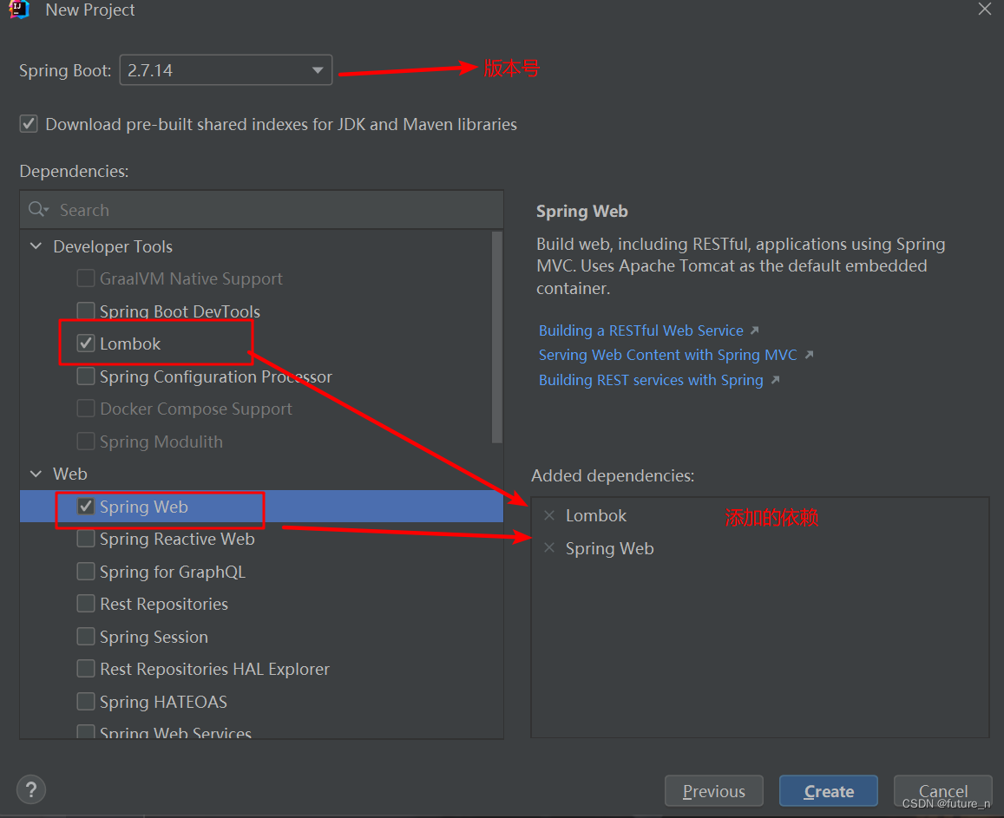
Task: Toggle download pre-built shared indexes checkbox
Action: click(28, 123)
